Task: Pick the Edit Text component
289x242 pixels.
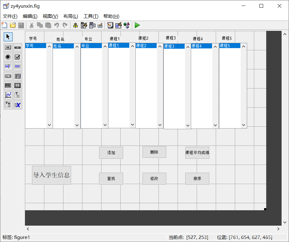Action: tap(8, 67)
